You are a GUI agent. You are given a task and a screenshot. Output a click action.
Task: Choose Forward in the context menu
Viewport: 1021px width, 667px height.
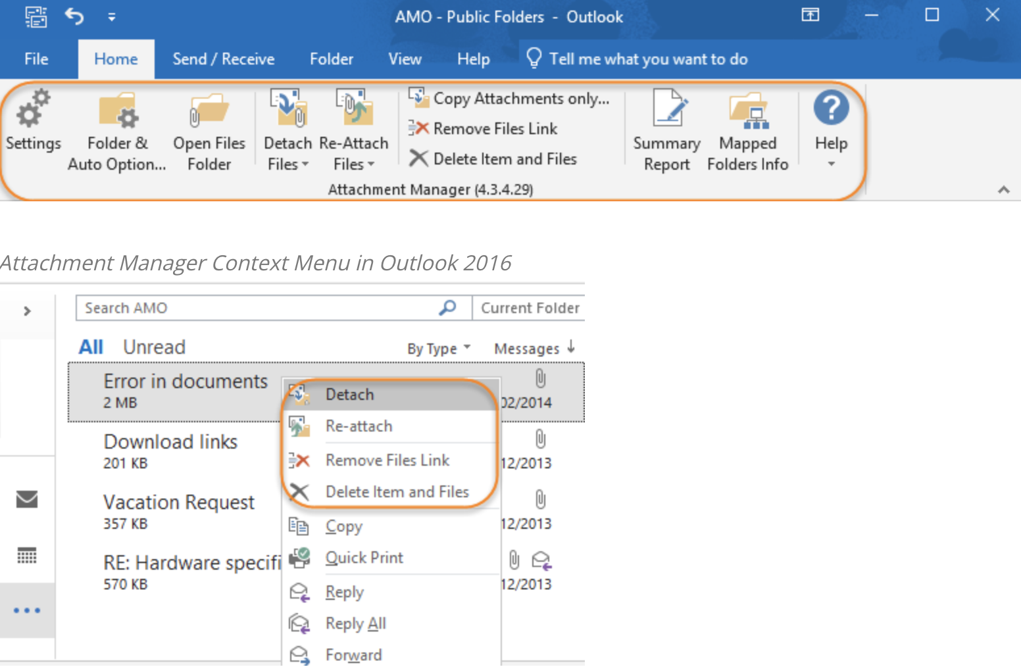point(391,655)
